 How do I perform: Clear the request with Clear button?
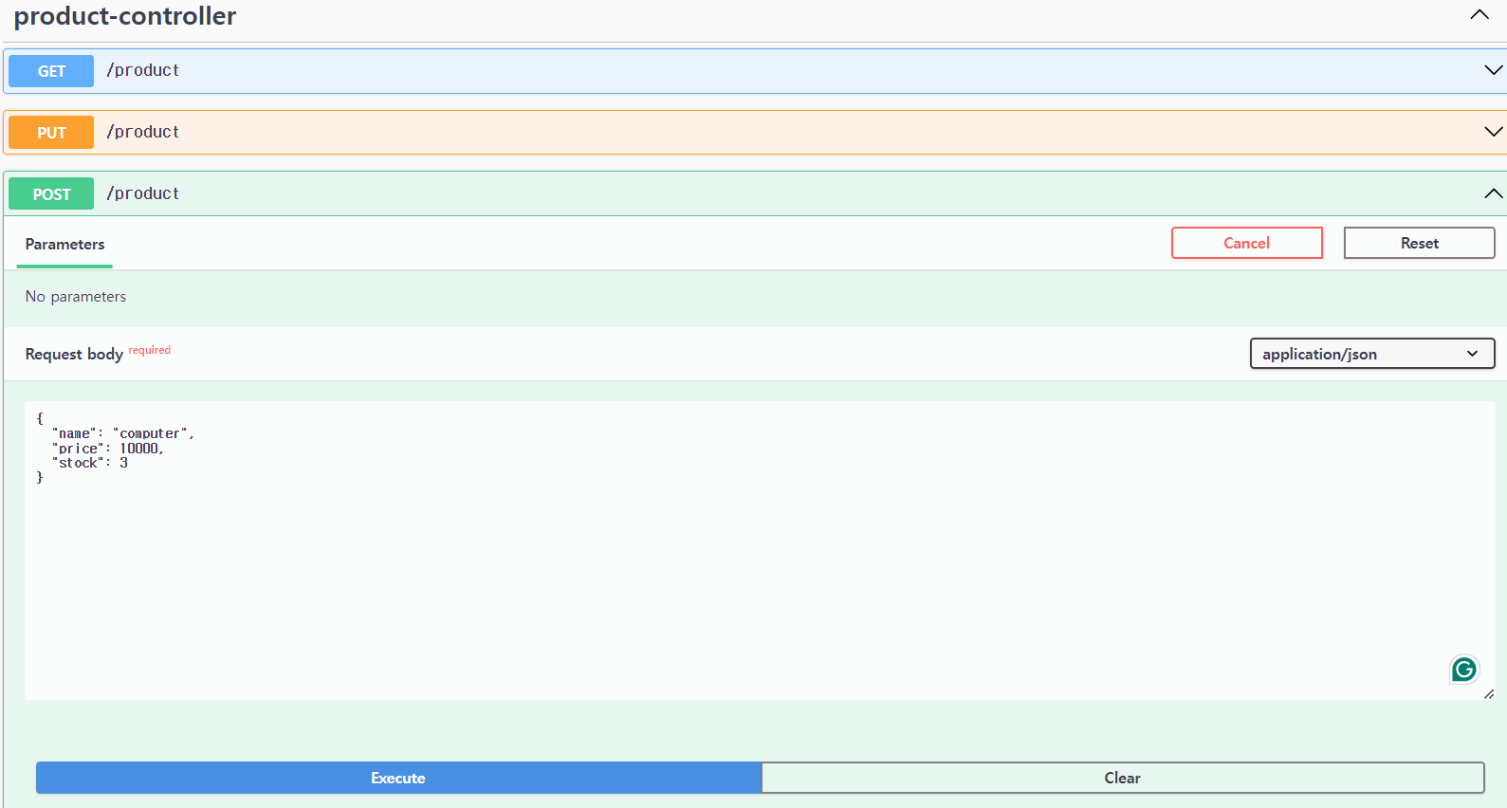1122,778
